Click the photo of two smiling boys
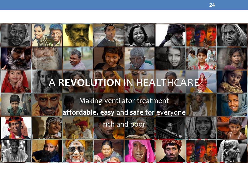The image size is (248, 186). point(47,35)
